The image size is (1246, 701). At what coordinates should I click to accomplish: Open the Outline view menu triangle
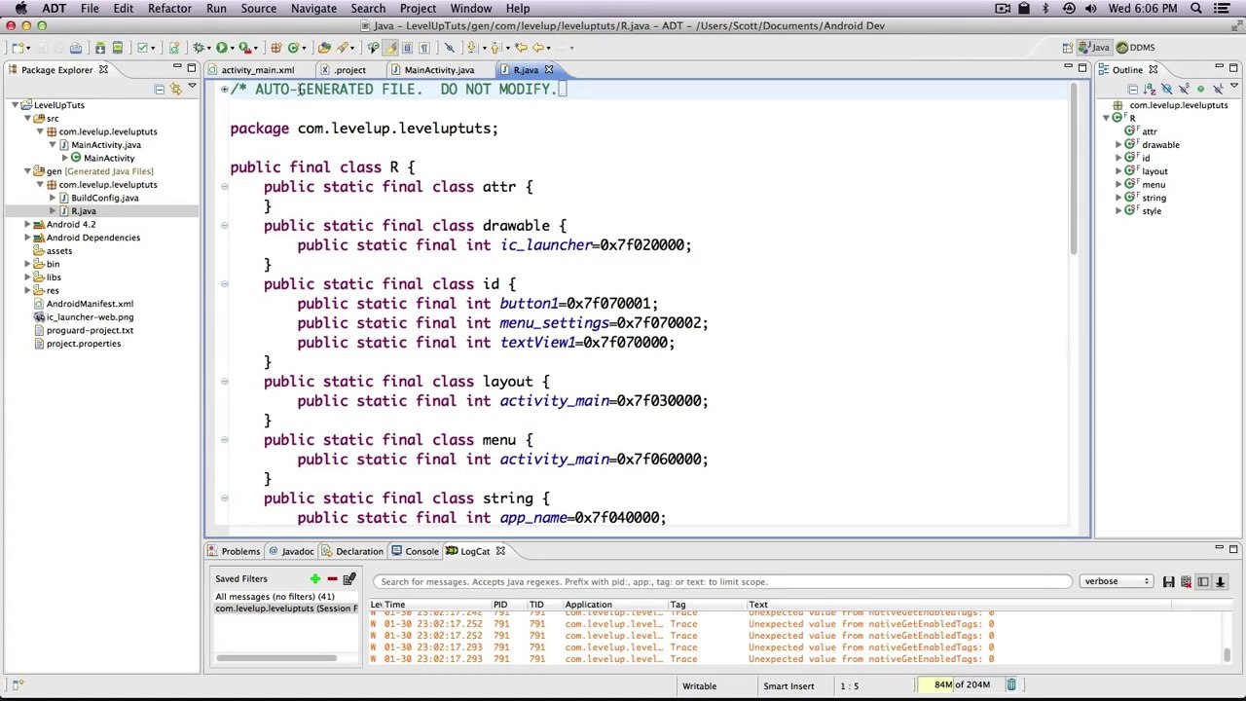[1234, 85]
